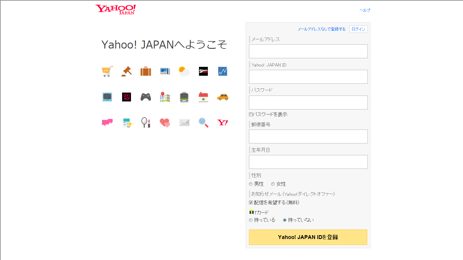
Task: Open the pink hearts icon
Action: [x=165, y=122]
